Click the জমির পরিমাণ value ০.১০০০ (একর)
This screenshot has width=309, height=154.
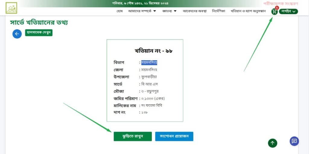153,98
